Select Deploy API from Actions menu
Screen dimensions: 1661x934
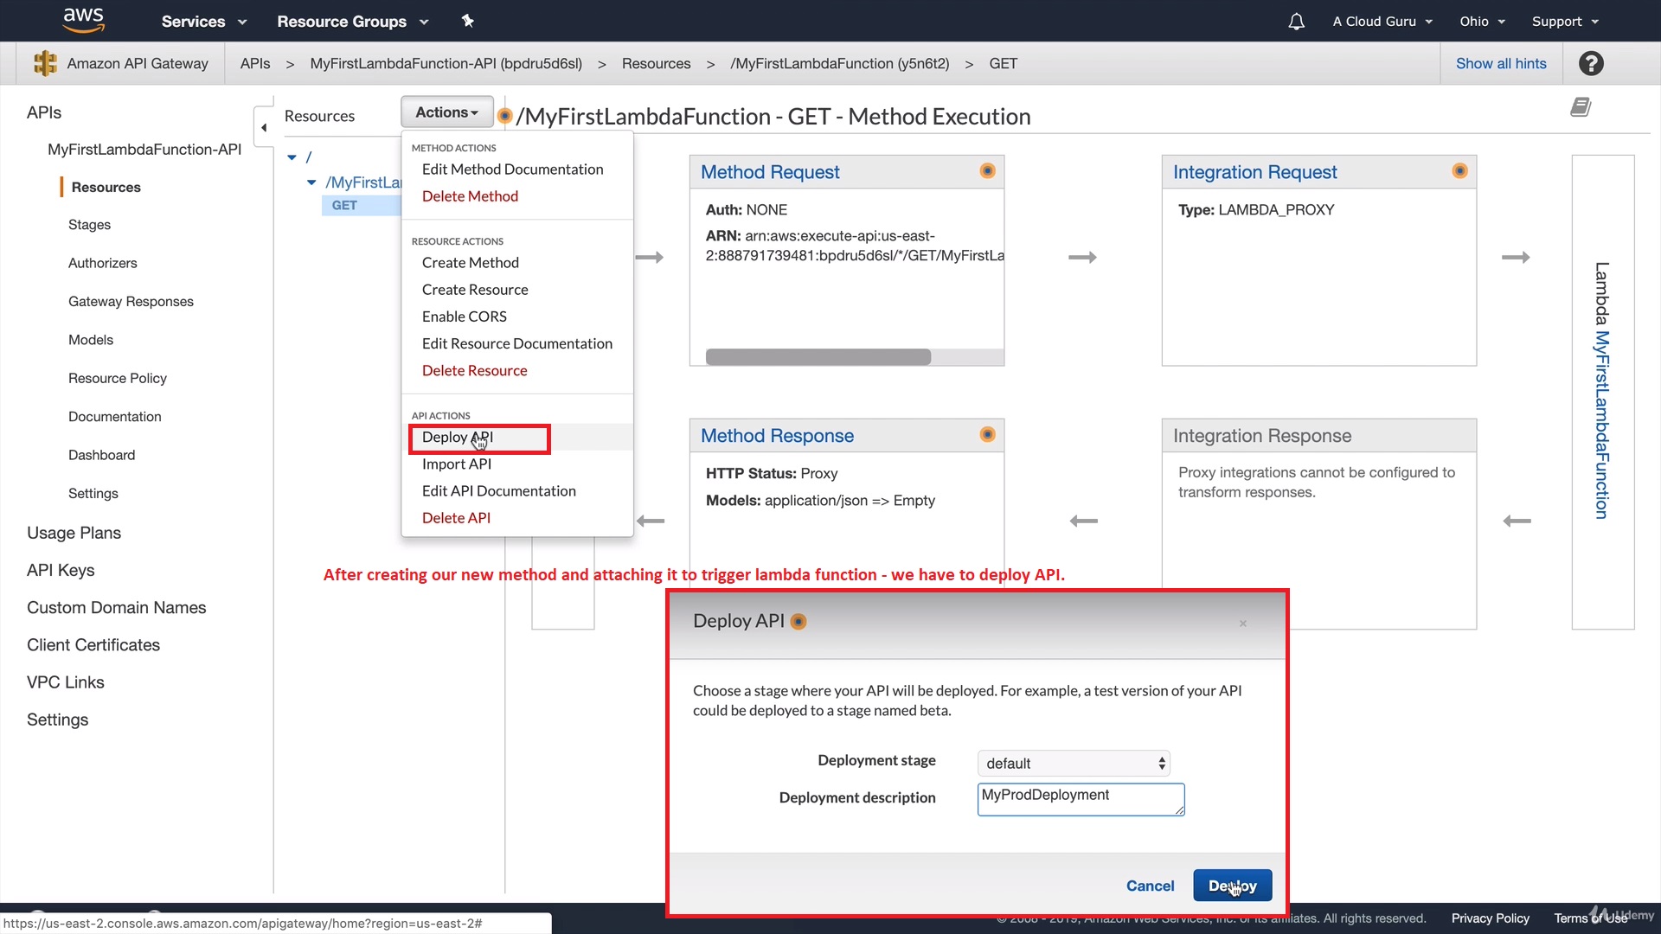click(x=457, y=438)
